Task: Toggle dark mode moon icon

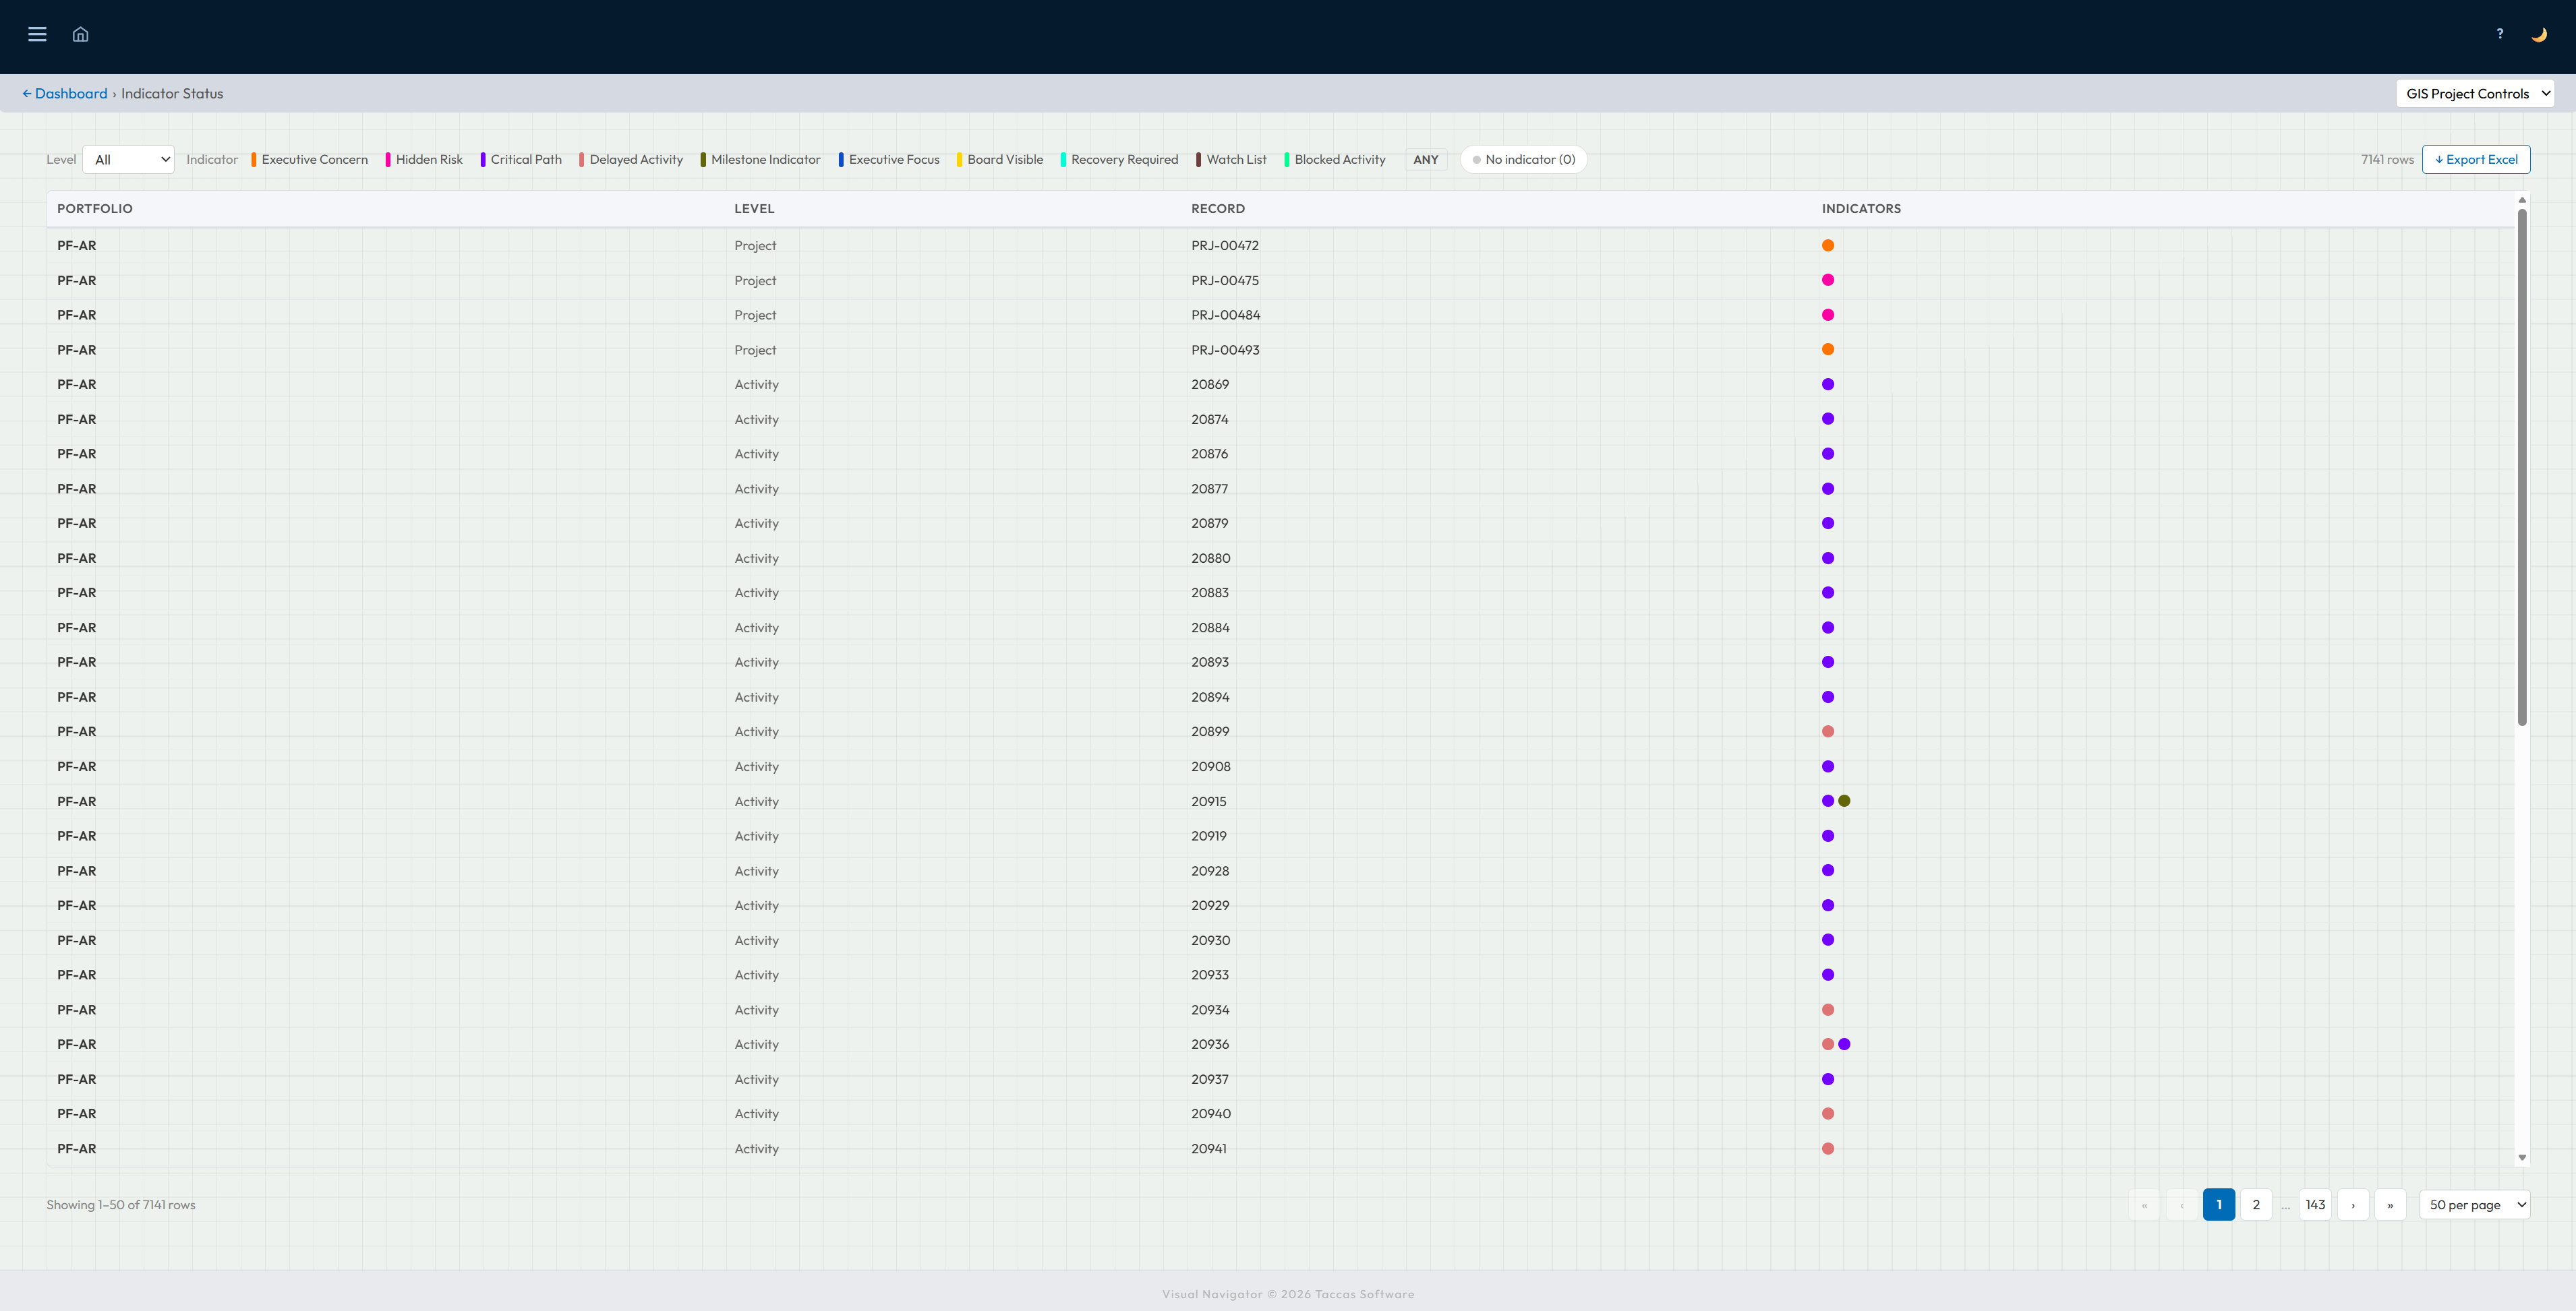Action: point(2539,34)
